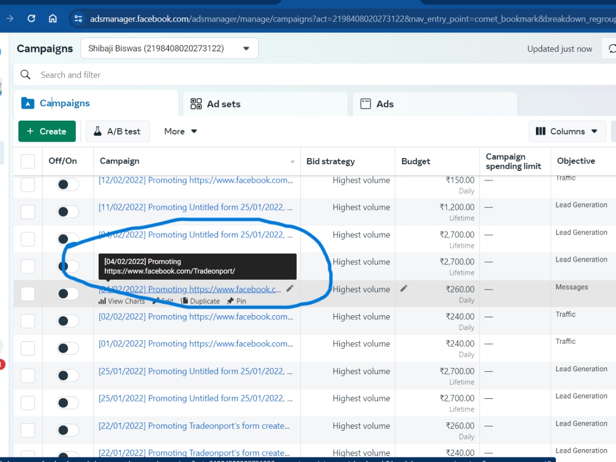Click the search magnifier icon

(x=25, y=75)
